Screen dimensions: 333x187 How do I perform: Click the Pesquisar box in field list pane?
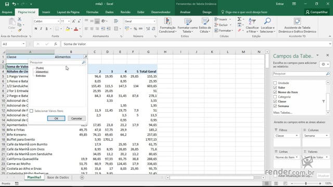pyautogui.click(x=300, y=74)
